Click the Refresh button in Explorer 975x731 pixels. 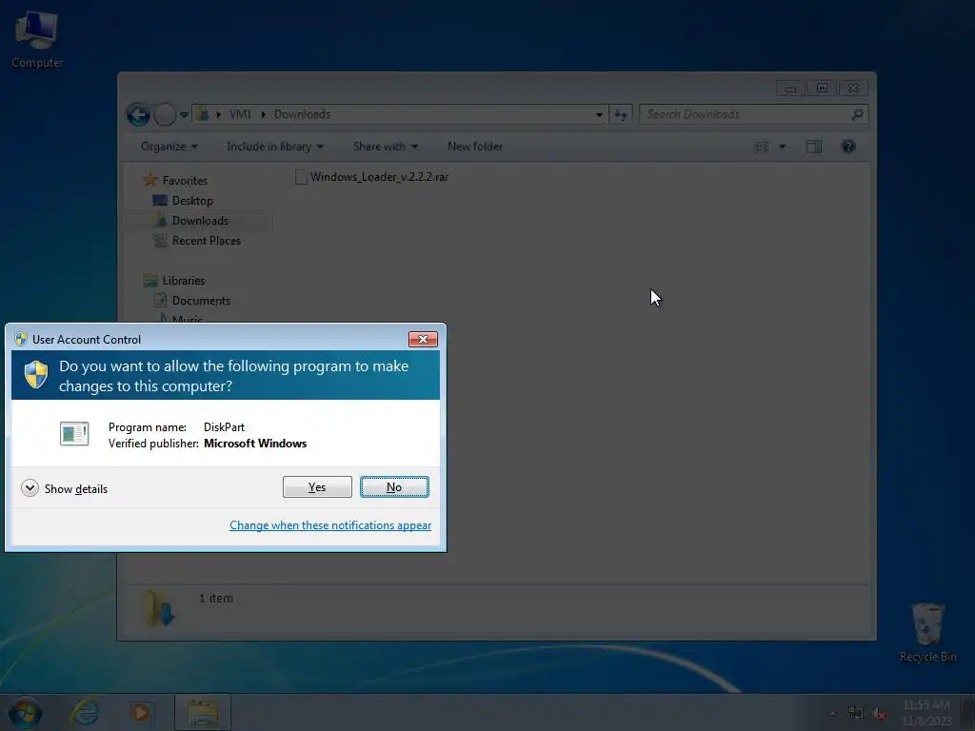(x=621, y=114)
